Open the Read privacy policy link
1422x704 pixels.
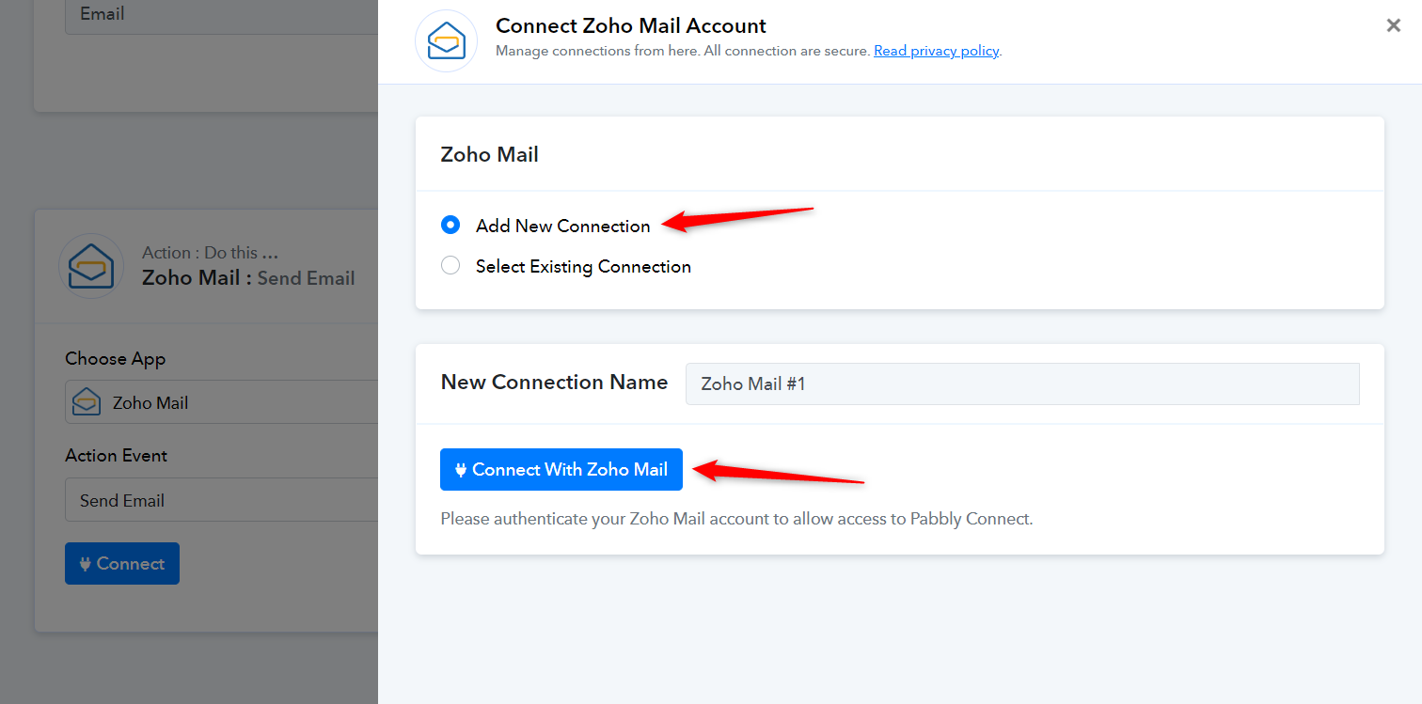click(936, 51)
